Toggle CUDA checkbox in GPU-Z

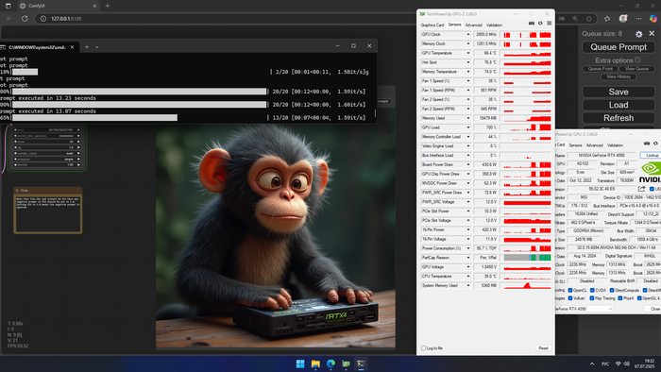pos(592,290)
